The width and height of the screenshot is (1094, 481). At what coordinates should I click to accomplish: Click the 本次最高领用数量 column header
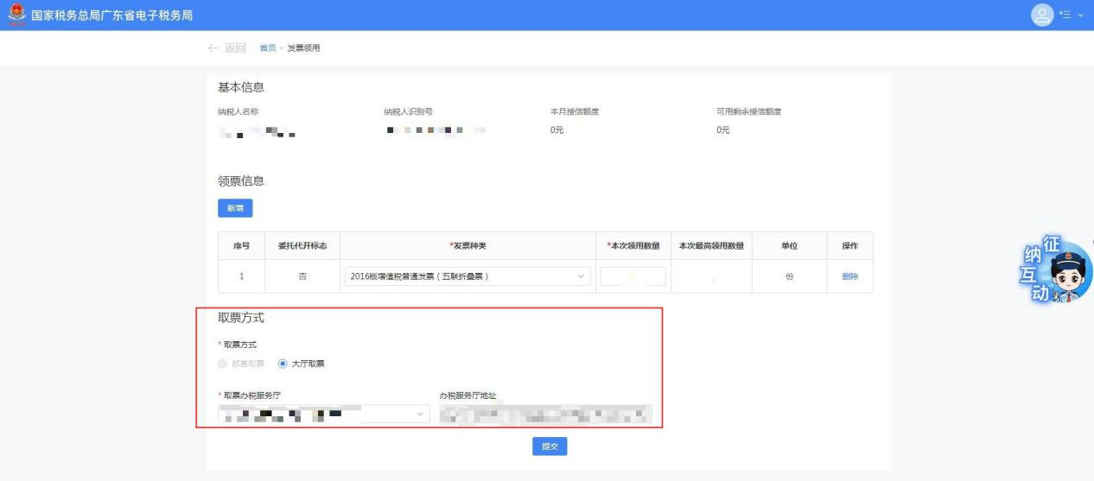click(712, 246)
